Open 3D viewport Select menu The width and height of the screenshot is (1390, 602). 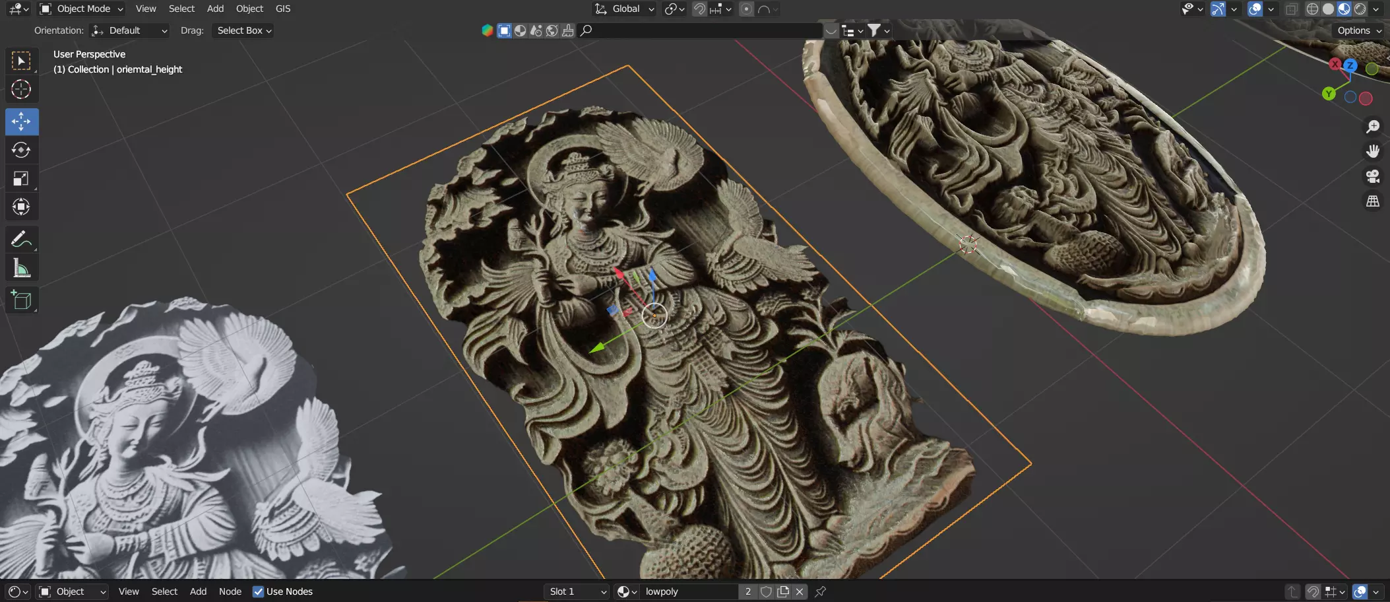(181, 9)
